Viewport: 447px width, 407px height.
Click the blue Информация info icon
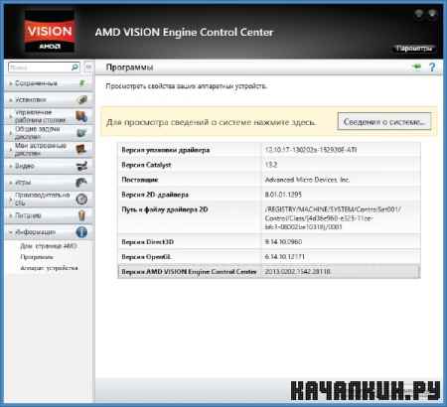click(x=81, y=232)
